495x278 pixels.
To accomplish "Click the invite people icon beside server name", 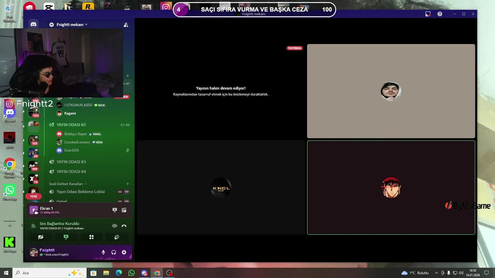I will [x=126, y=25].
